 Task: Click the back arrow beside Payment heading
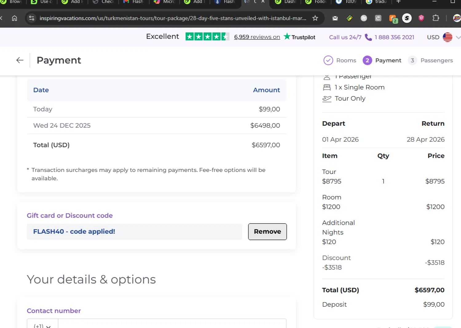[20, 60]
